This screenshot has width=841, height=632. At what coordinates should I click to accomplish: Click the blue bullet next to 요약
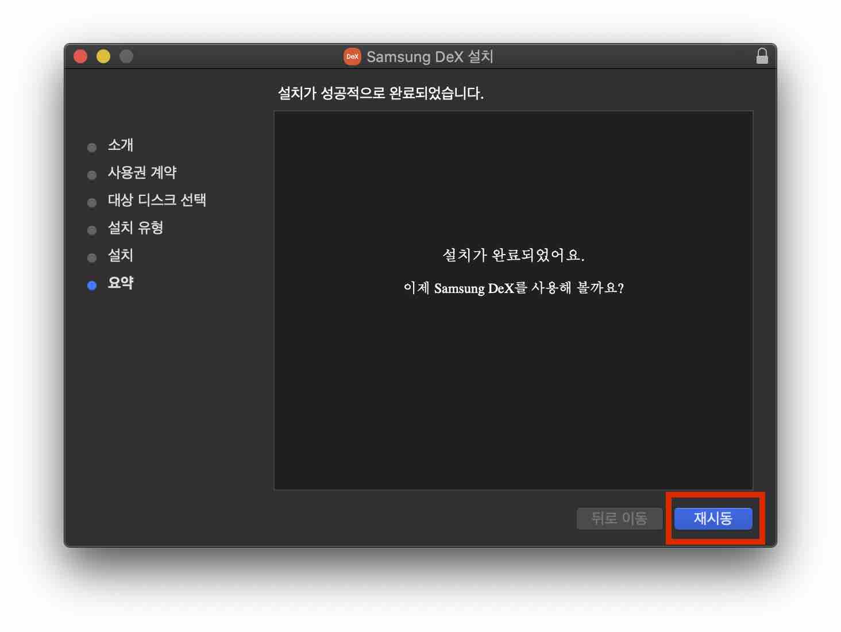(92, 286)
